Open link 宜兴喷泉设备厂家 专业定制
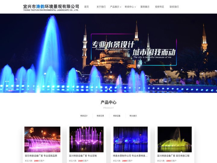 click(x=83, y=156)
